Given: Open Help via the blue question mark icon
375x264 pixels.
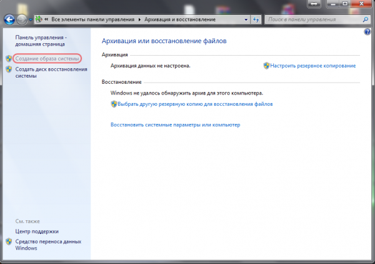Looking at the screenshot, I should 367,31.
